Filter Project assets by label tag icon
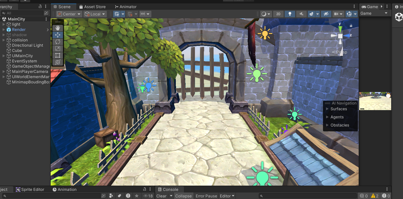The image size is (403, 199). pyautogui.click(x=119, y=196)
